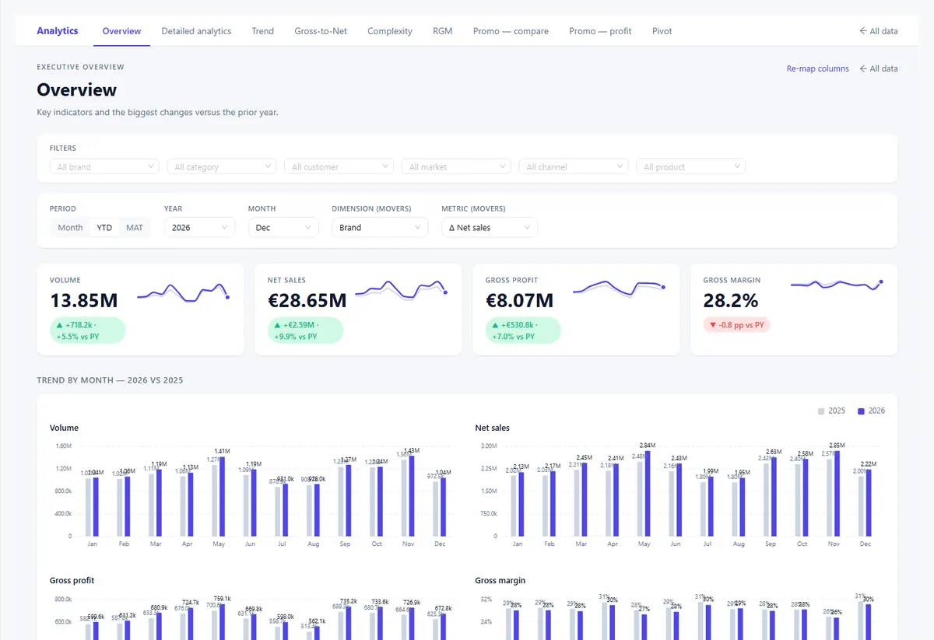
Task: Select the Month period option
Action: 70,228
